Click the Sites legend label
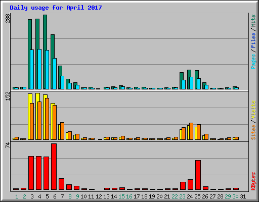The image size is (259, 202). point(253,132)
